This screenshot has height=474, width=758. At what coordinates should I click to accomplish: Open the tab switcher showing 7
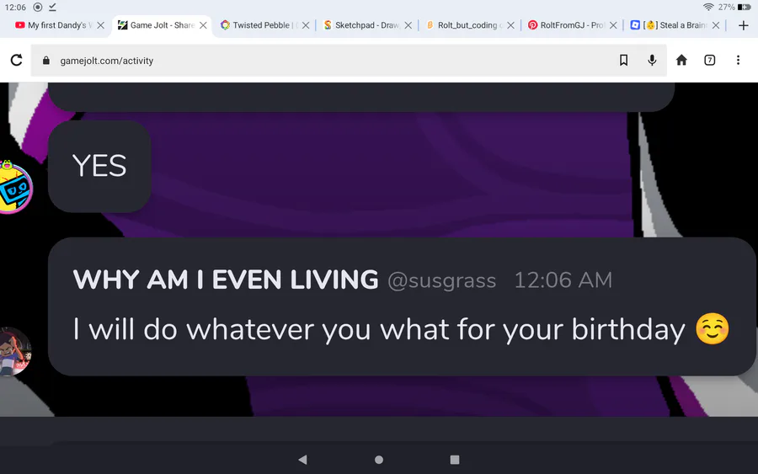(x=709, y=60)
